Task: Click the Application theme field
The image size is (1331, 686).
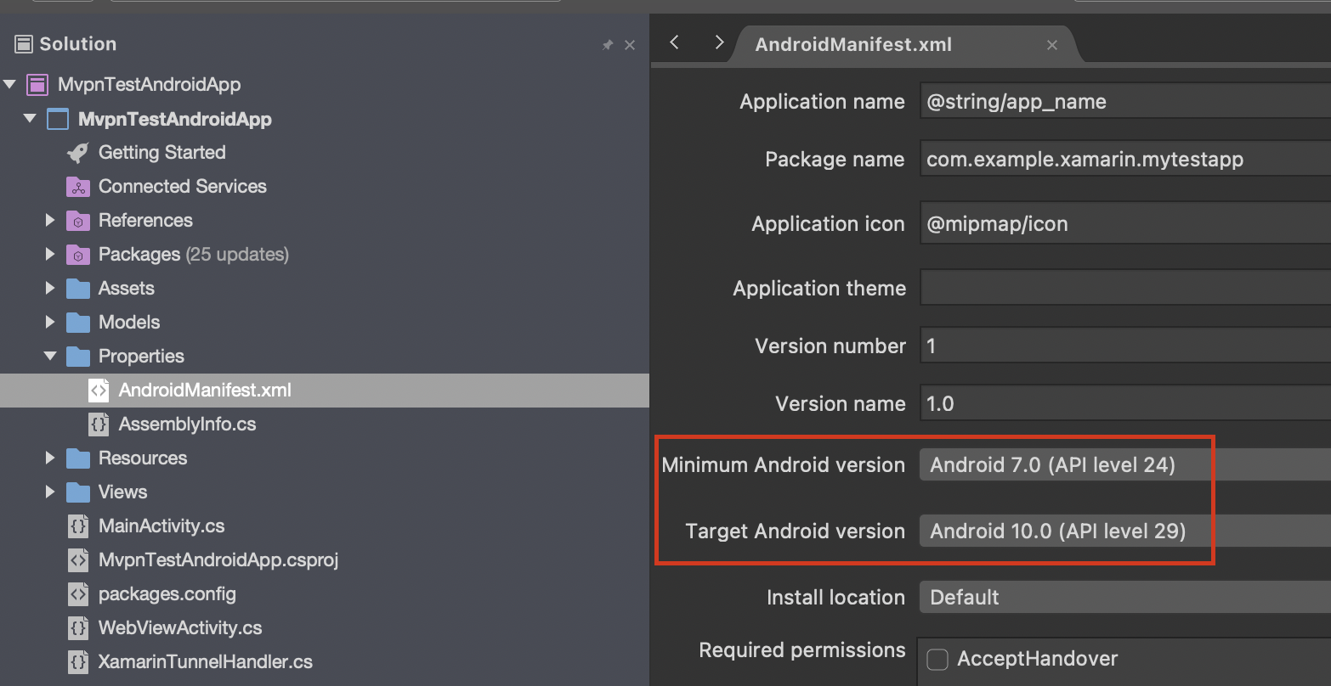Action: pyautogui.click(x=1125, y=289)
